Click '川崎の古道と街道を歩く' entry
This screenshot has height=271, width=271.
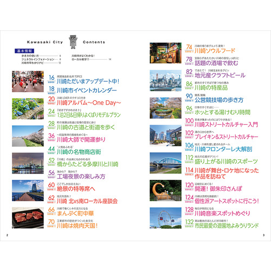pyautogui.click(x=86, y=127)
